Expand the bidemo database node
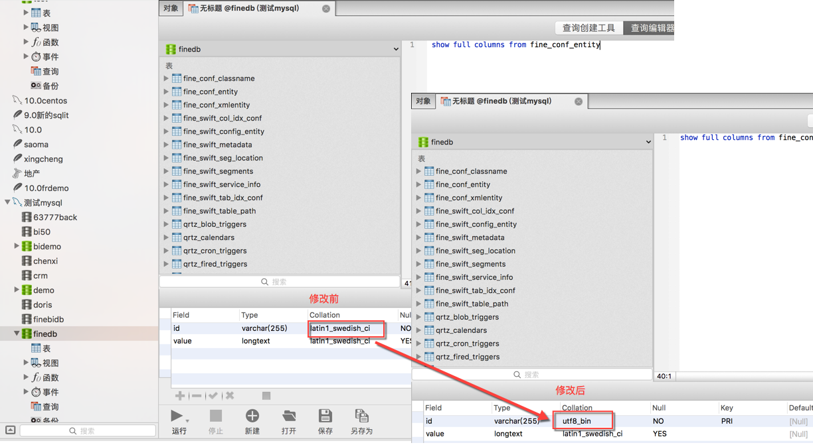 (17, 246)
